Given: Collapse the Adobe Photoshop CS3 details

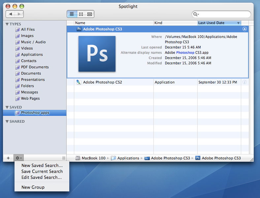Looking at the screenshot, I should pos(244,29).
